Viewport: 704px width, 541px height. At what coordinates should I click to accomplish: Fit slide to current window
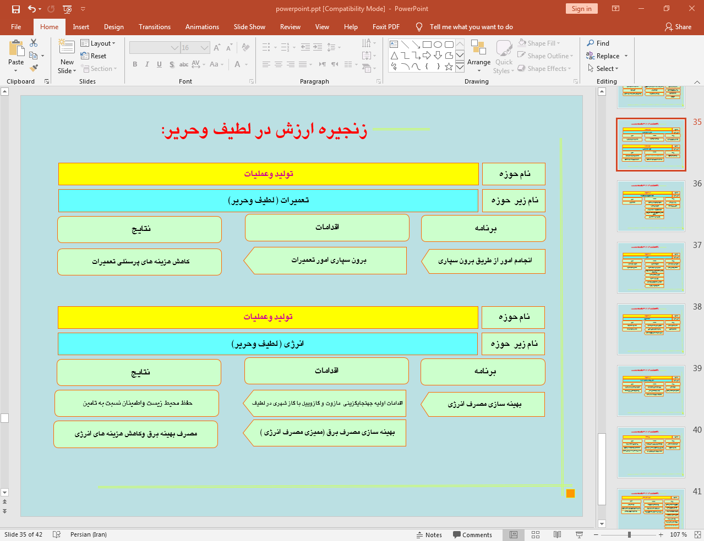click(x=698, y=534)
